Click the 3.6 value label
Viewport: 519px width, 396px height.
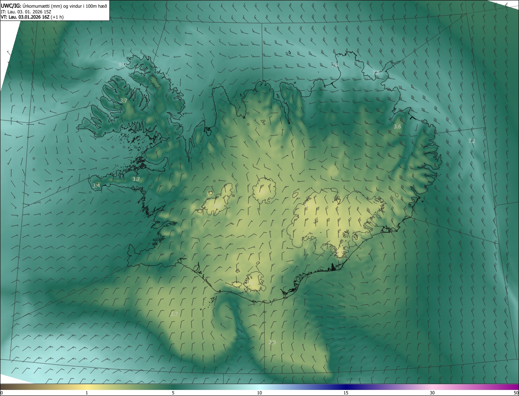pyautogui.click(x=397, y=127)
